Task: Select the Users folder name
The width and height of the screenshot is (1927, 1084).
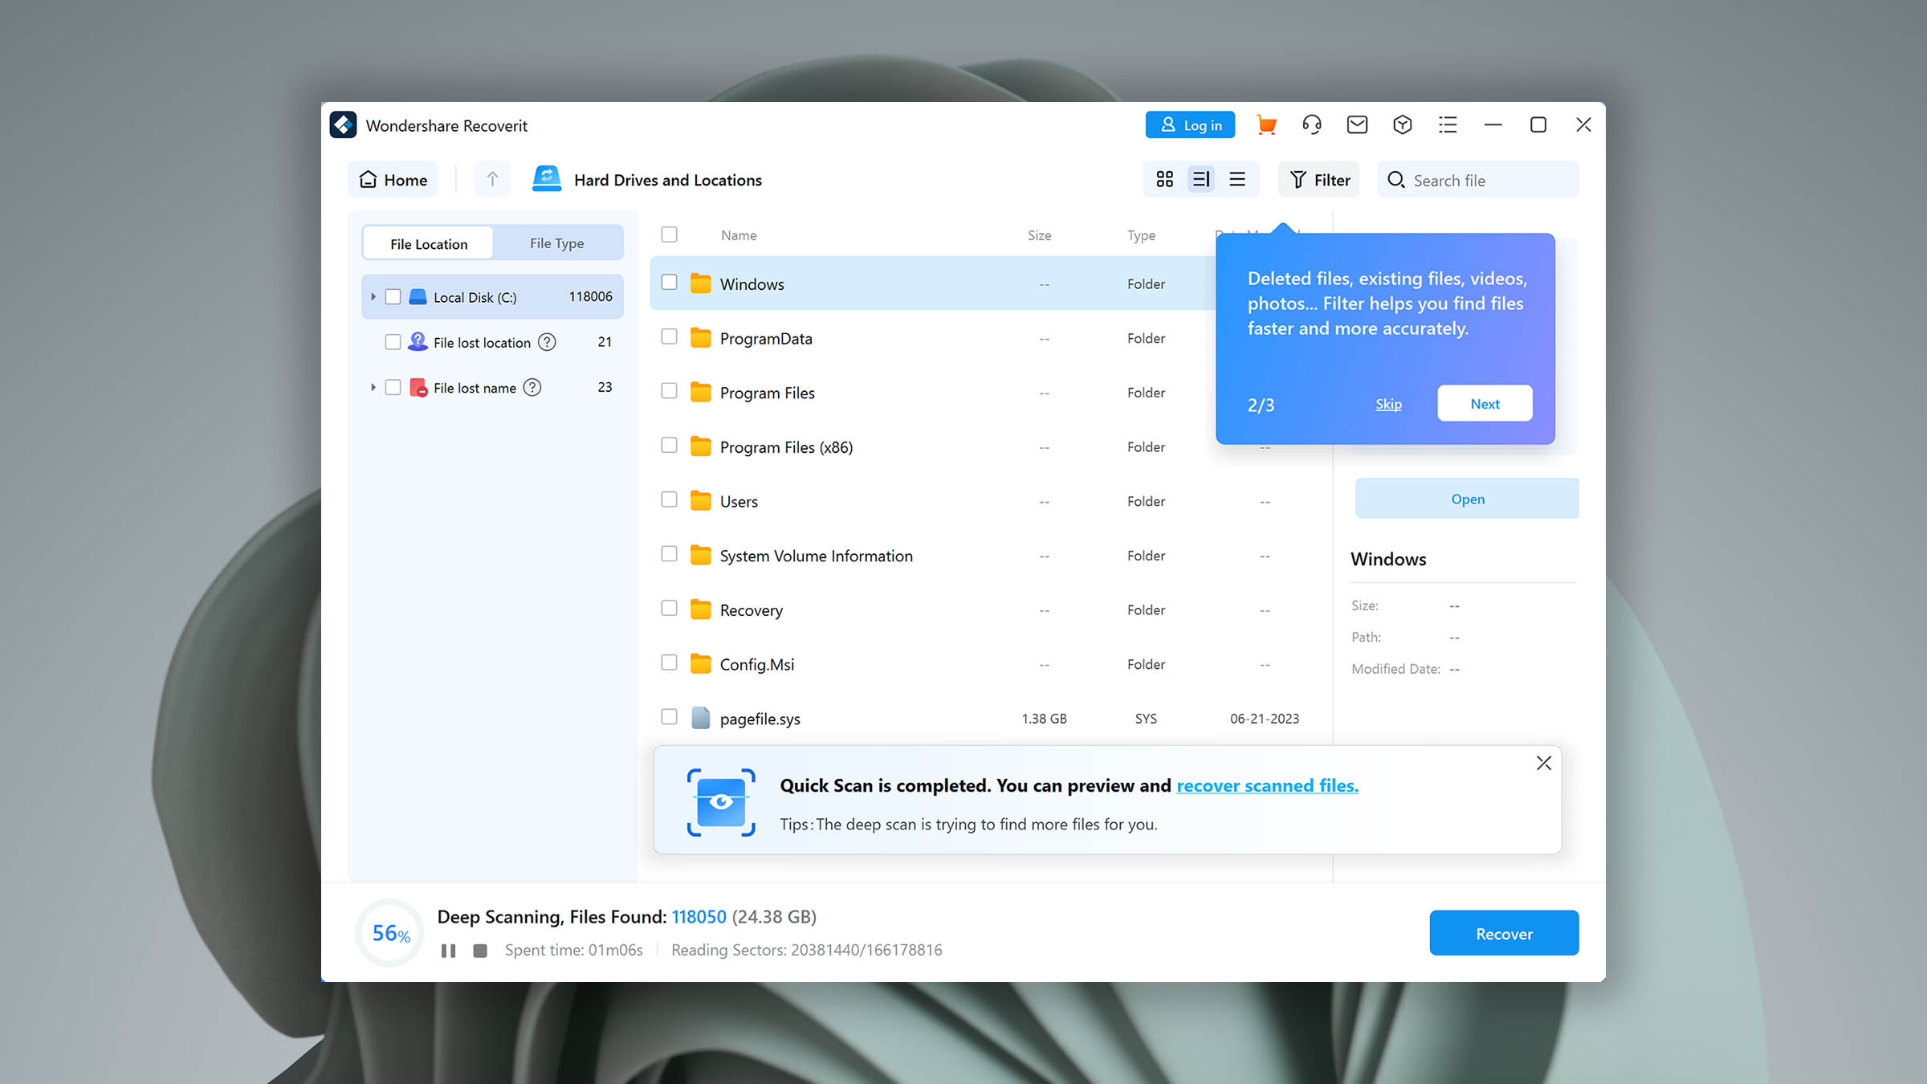Action: point(739,502)
